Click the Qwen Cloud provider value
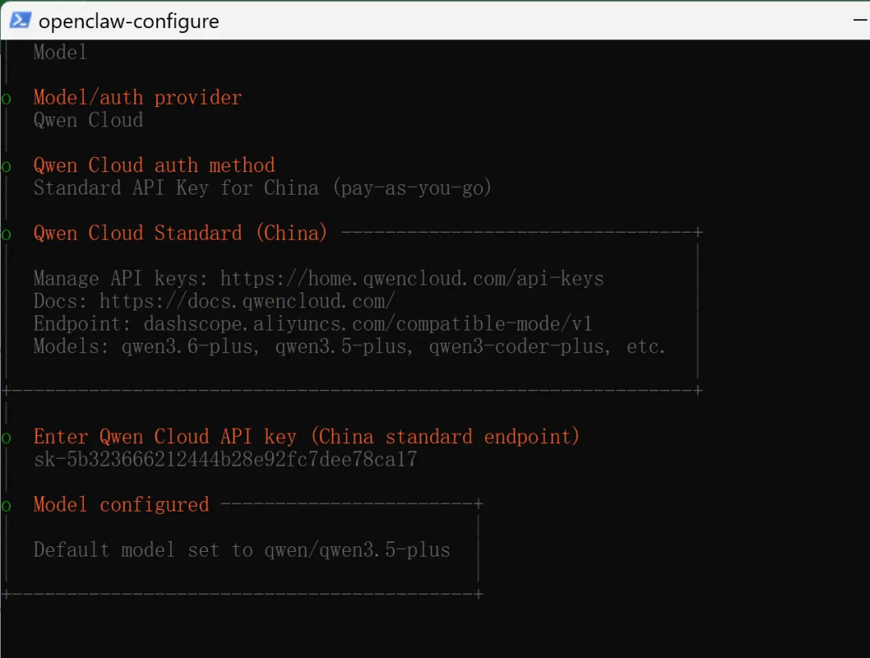 (x=88, y=121)
